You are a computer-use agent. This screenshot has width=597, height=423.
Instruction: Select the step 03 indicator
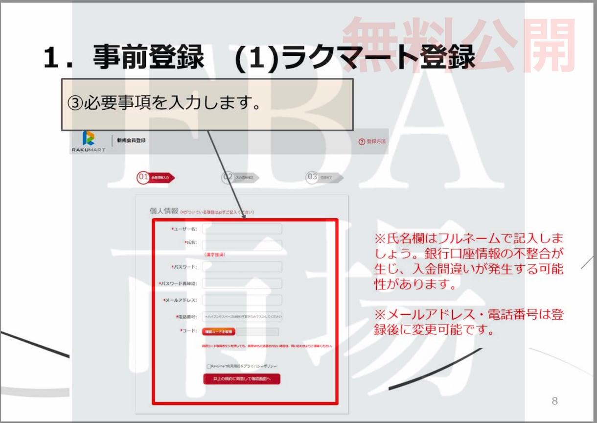[x=324, y=178]
